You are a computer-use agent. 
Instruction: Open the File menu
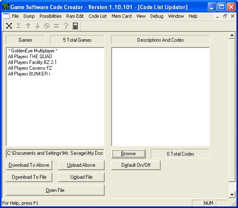point(15,16)
